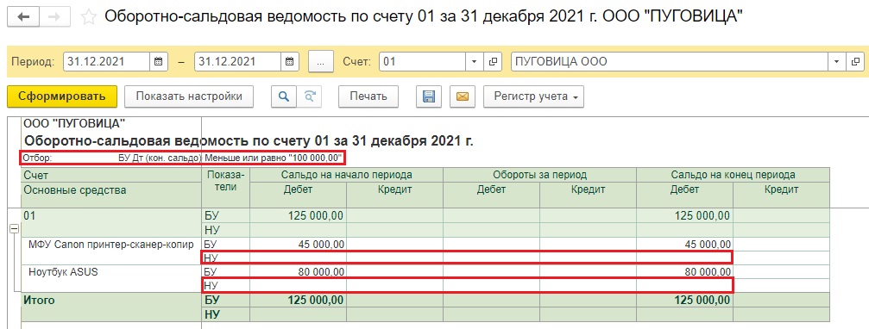Screen dimensions: 869x329
Task: Send report by email envelope icon
Action: [x=463, y=96]
